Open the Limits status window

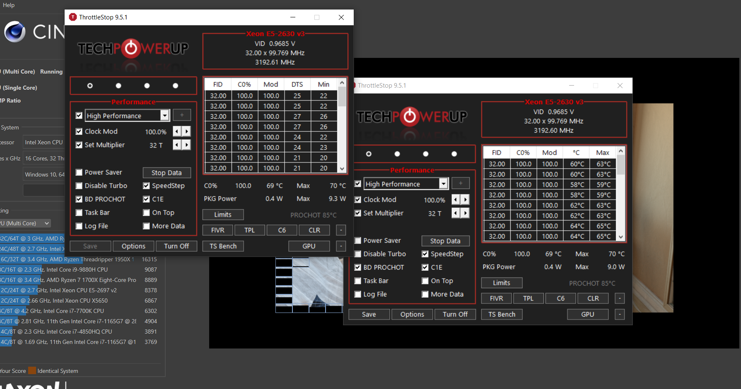[223, 215]
